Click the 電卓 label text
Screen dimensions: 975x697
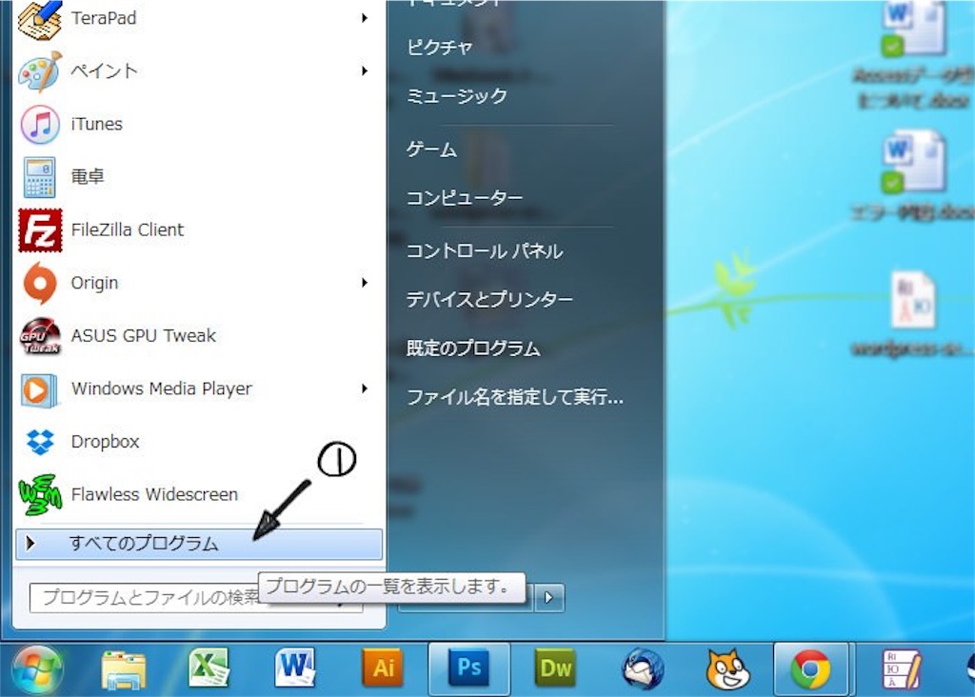click(x=87, y=177)
